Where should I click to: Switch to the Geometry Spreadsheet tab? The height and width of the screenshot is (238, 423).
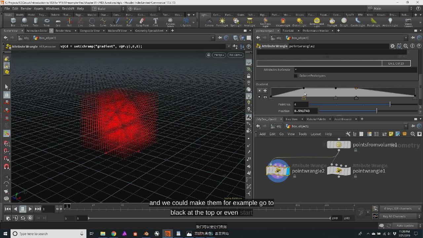point(149,31)
